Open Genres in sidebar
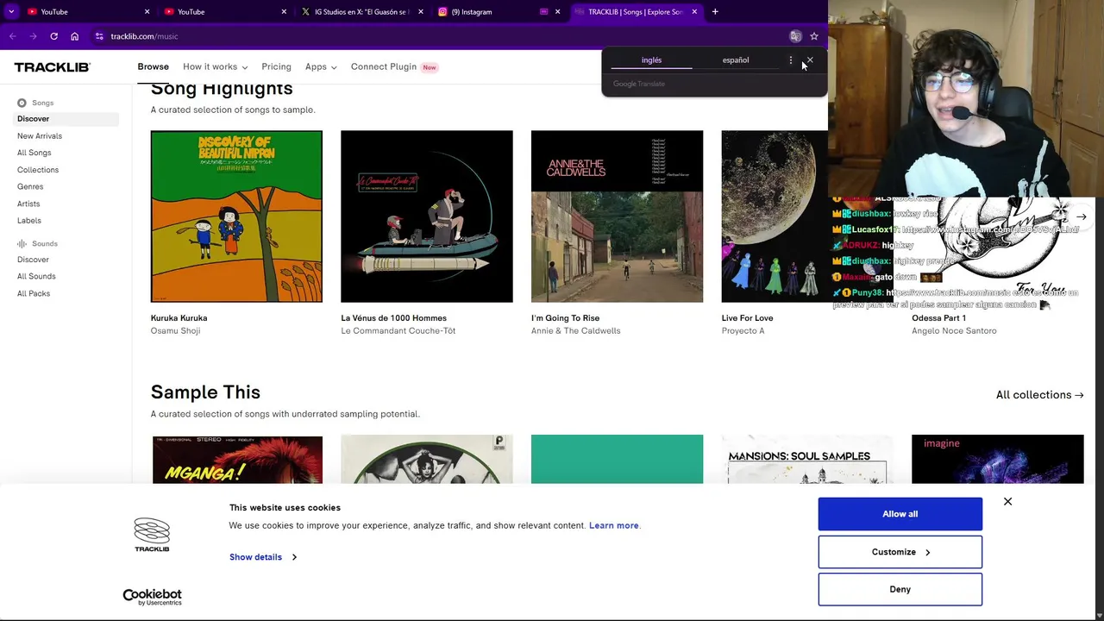This screenshot has height=621, width=1104. click(30, 186)
